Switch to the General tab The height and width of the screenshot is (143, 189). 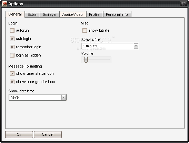pyautogui.click(x=15, y=14)
